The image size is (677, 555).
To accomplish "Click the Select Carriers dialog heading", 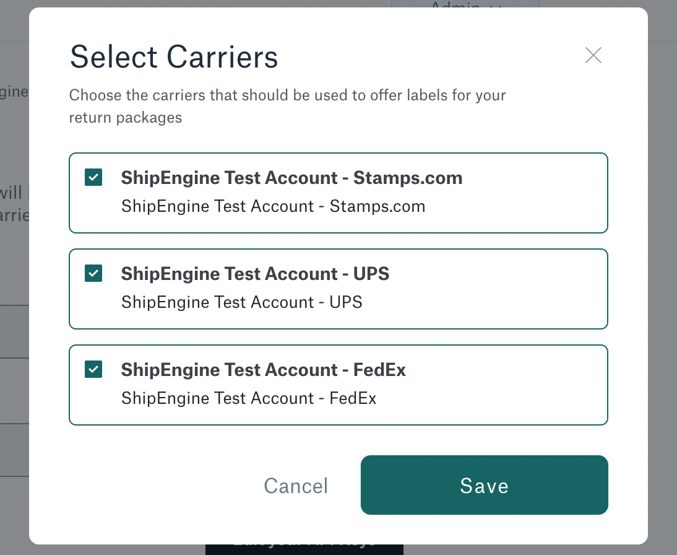I will click(173, 56).
